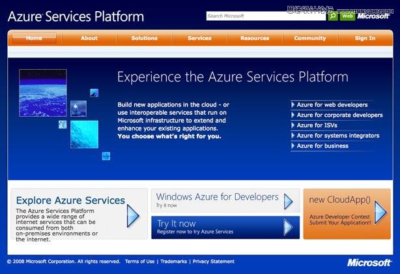This screenshot has width=400, height=274.
Task: Follow the Azure for ISVs link
Action: click(x=317, y=125)
